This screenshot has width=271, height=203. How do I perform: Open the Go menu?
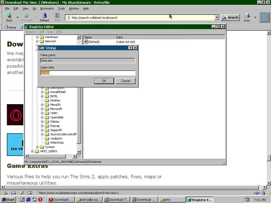(x=34, y=8)
